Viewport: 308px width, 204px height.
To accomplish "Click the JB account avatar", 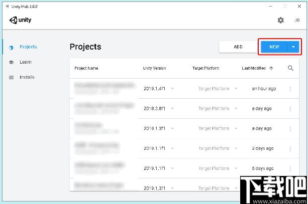I will [x=297, y=20].
